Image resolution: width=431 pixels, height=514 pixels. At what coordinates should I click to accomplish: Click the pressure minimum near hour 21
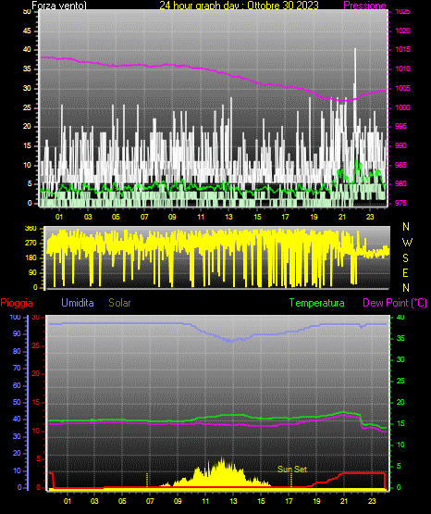(x=343, y=100)
